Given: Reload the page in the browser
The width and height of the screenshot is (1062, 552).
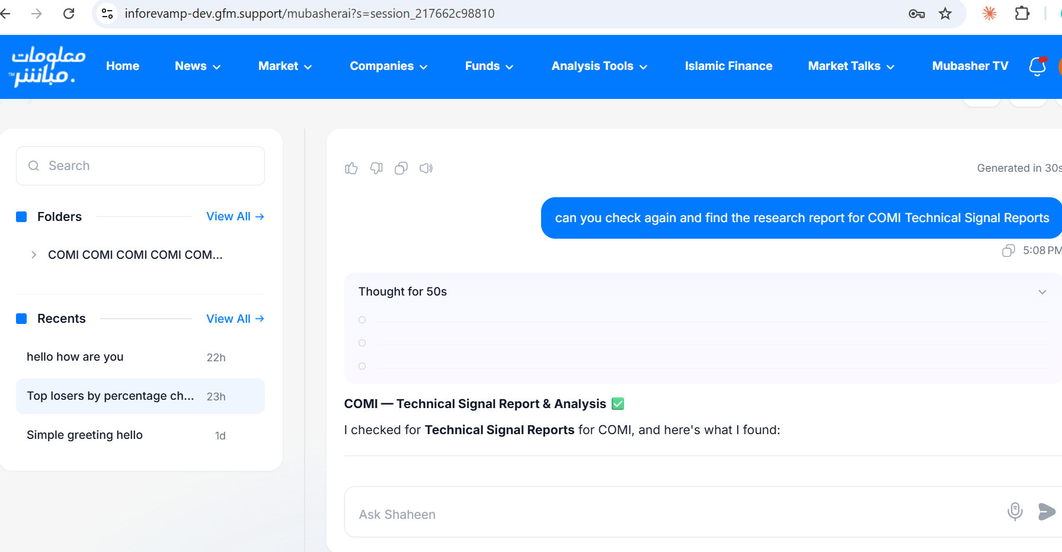Looking at the screenshot, I should (69, 14).
